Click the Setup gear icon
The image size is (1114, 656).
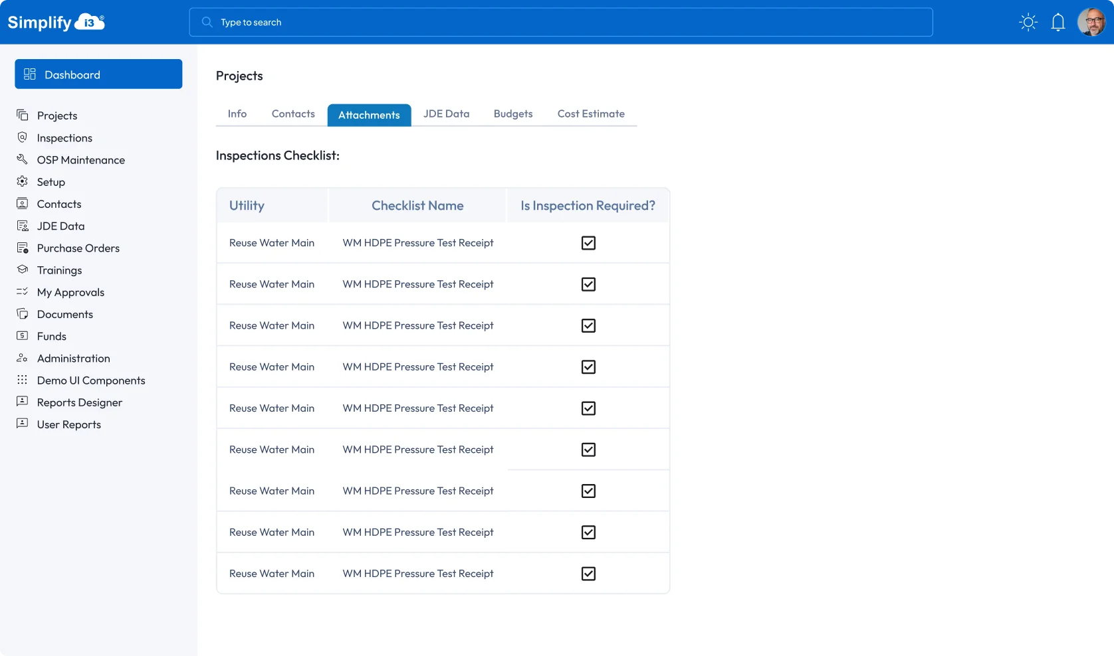point(23,181)
